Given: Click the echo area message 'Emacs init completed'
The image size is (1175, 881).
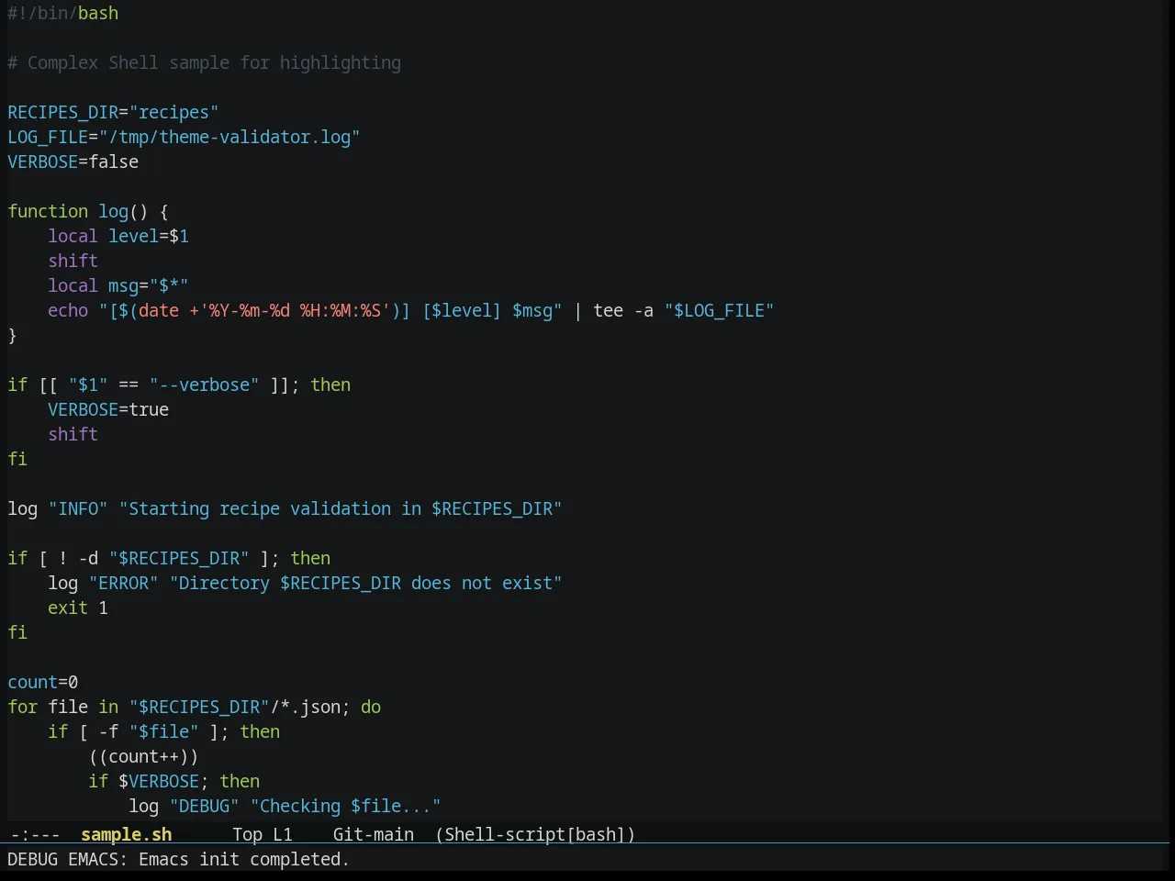Looking at the screenshot, I should tap(243, 859).
